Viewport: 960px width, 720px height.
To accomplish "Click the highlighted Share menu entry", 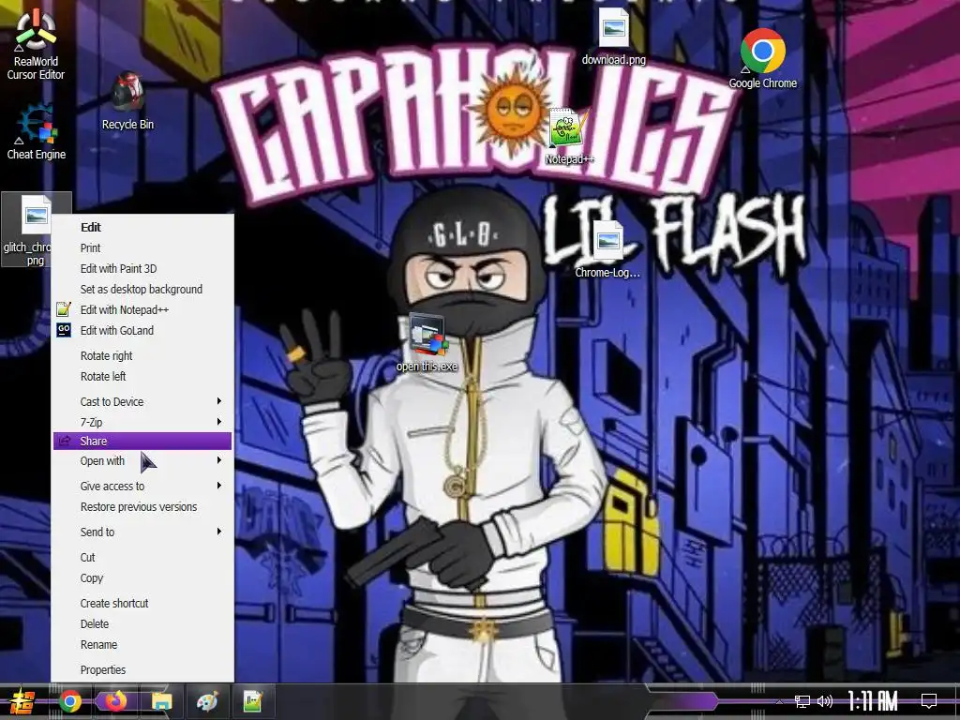I will click(142, 441).
